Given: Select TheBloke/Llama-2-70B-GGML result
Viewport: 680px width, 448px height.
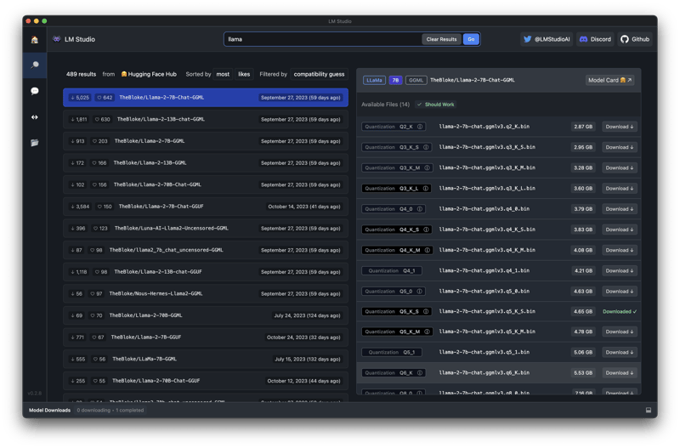Looking at the screenshot, I should coord(206,315).
